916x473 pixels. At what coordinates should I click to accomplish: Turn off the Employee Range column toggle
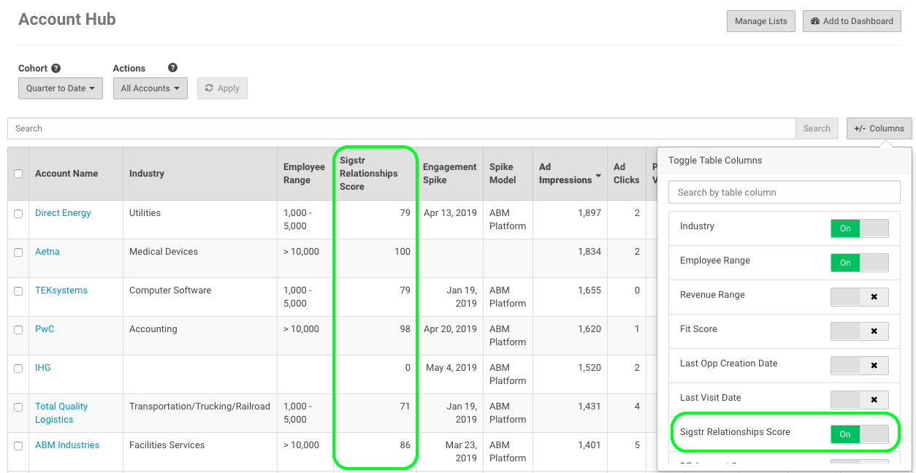pyautogui.click(x=860, y=263)
